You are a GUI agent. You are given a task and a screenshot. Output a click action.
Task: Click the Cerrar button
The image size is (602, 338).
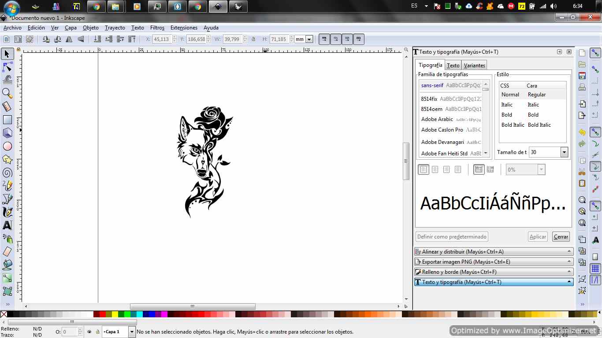click(561, 237)
